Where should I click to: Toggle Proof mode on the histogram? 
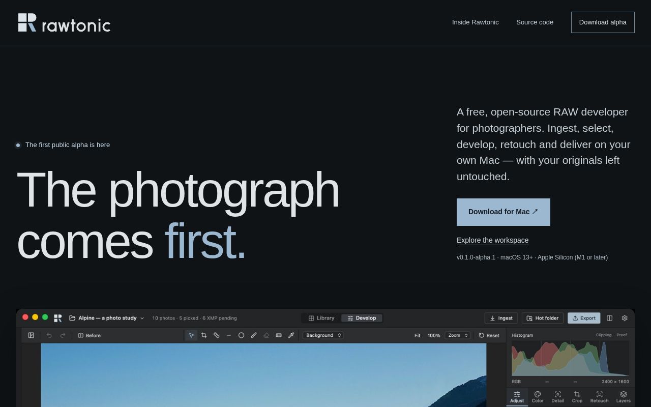pos(622,335)
